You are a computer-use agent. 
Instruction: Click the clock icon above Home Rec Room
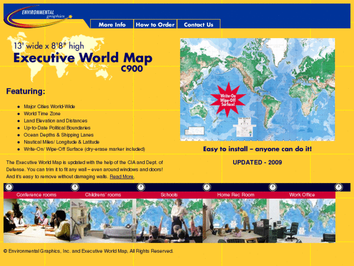207,187
